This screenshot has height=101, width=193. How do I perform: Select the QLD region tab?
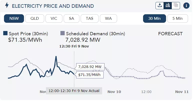tap(35, 18)
